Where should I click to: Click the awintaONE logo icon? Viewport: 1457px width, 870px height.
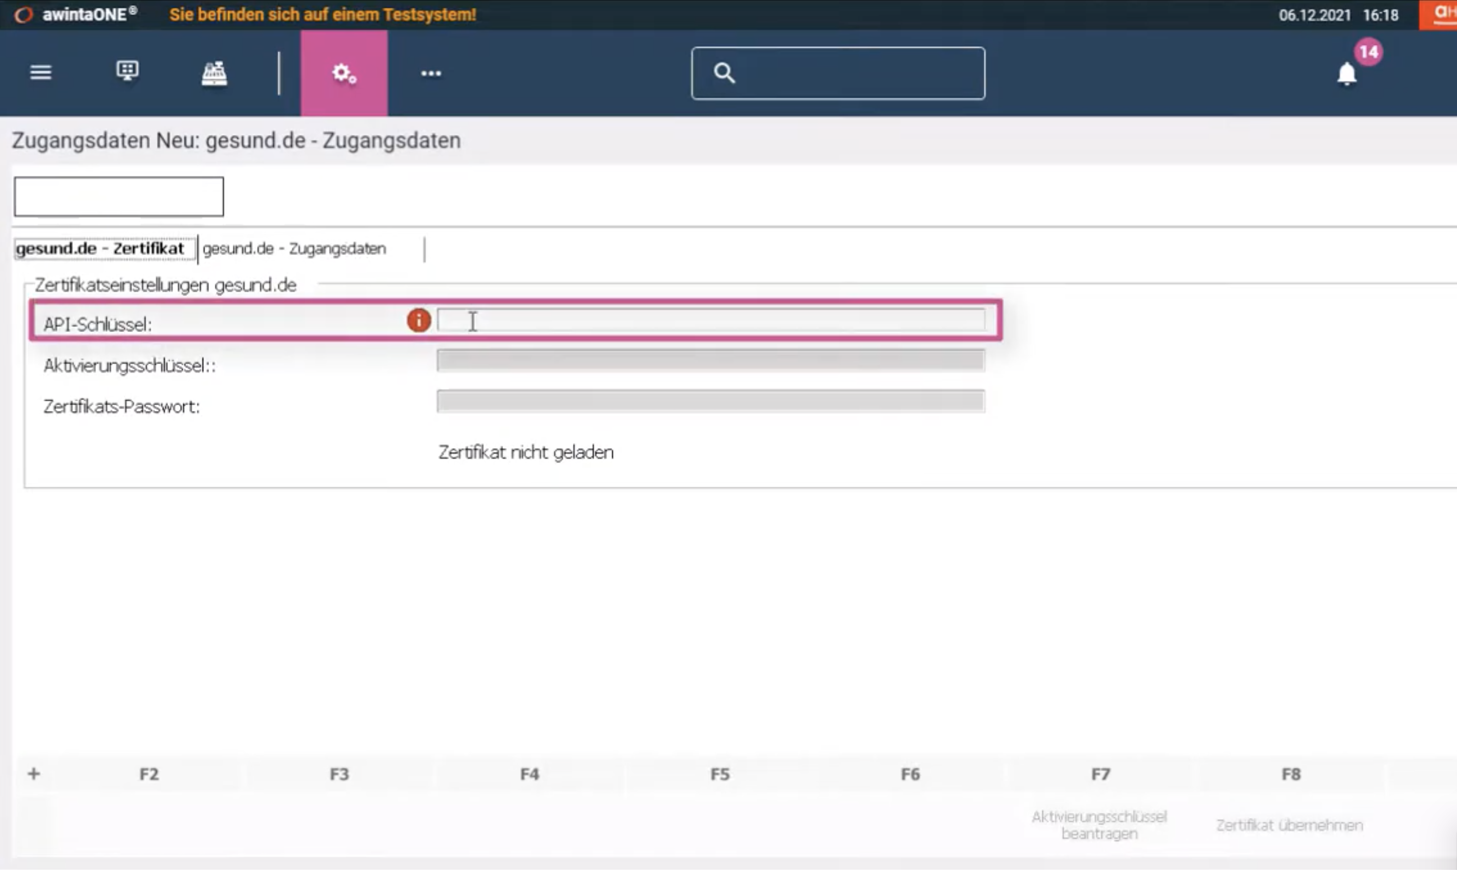click(23, 14)
